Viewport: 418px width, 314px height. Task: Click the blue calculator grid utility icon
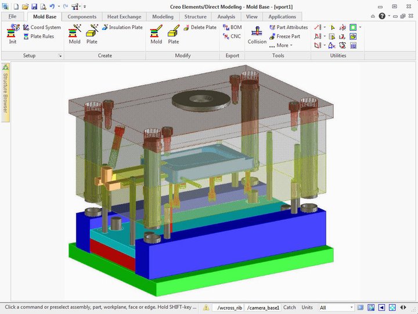tap(353, 46)
